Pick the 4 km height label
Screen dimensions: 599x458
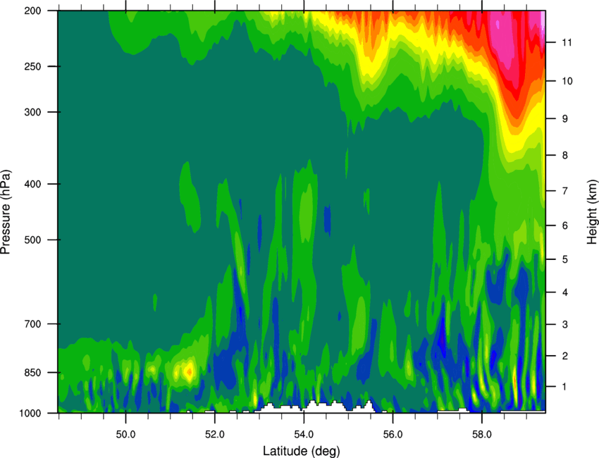[565, 292]
